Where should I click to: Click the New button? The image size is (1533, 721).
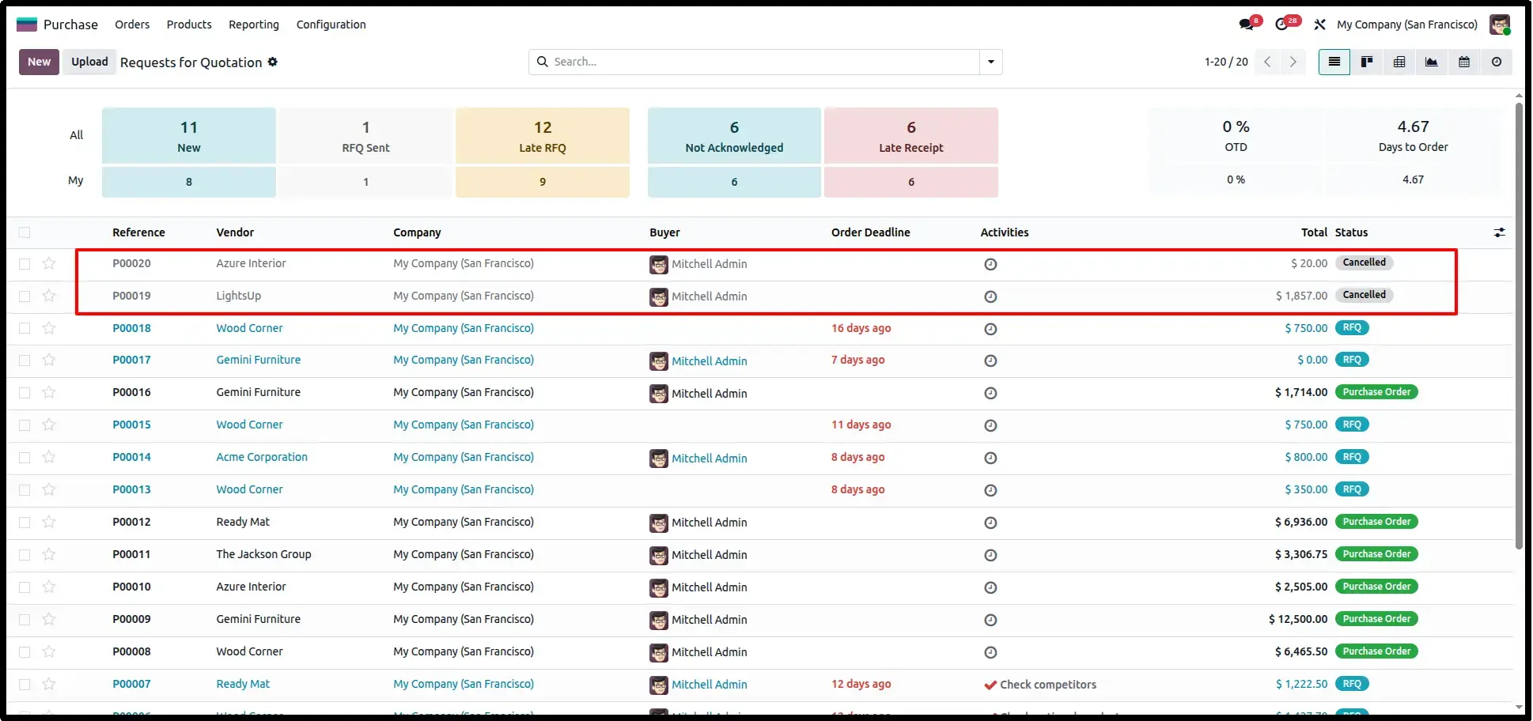(x=39, y=62)
